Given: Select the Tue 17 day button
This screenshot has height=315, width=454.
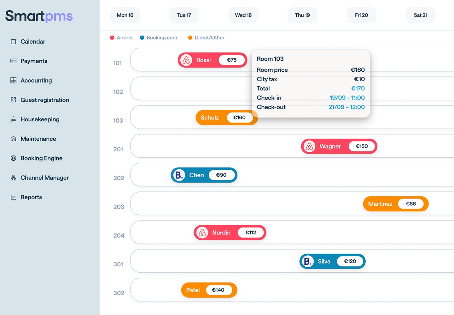Looking at the screenshot, I should (x=184, y=15).
